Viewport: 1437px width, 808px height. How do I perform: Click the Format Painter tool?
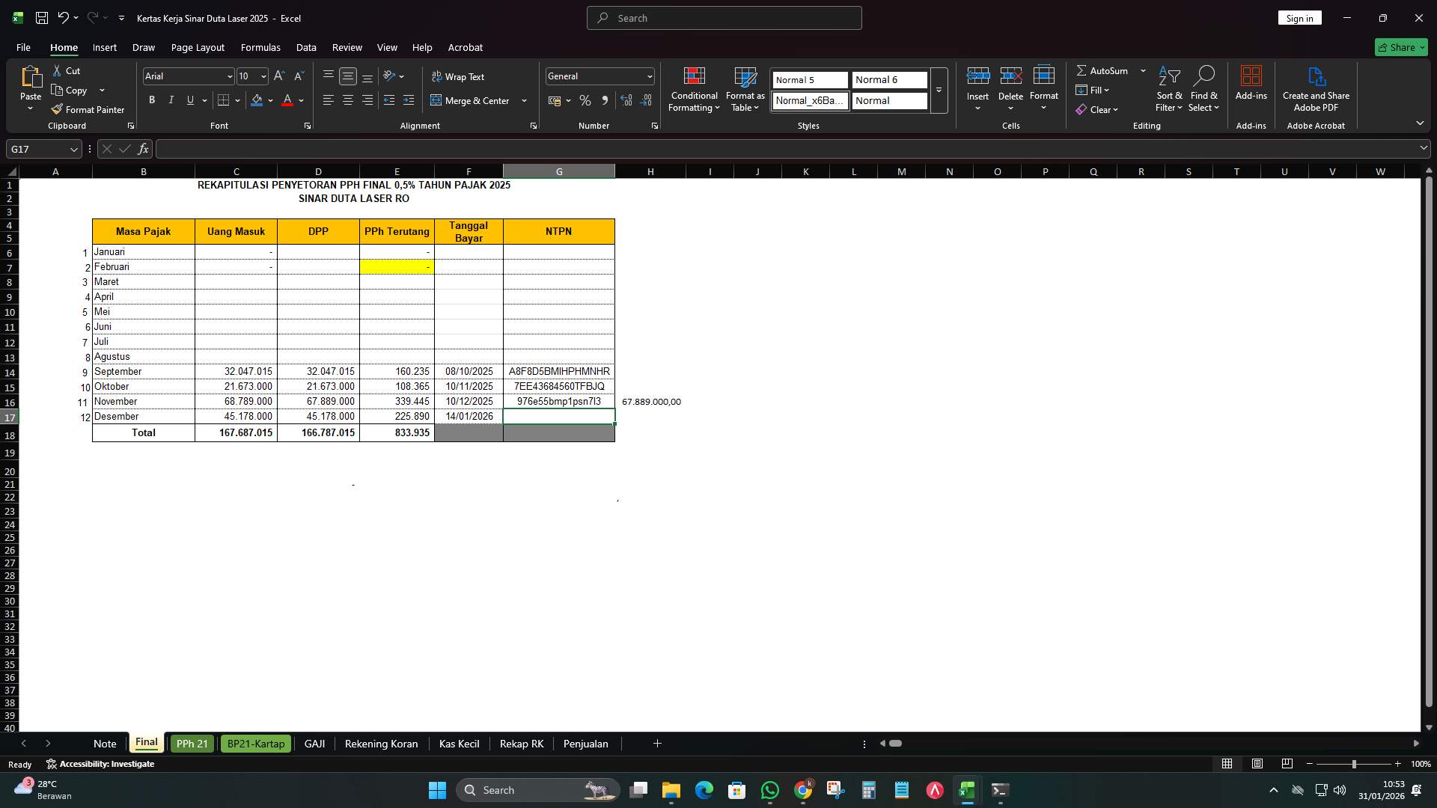tap(88, 109)
